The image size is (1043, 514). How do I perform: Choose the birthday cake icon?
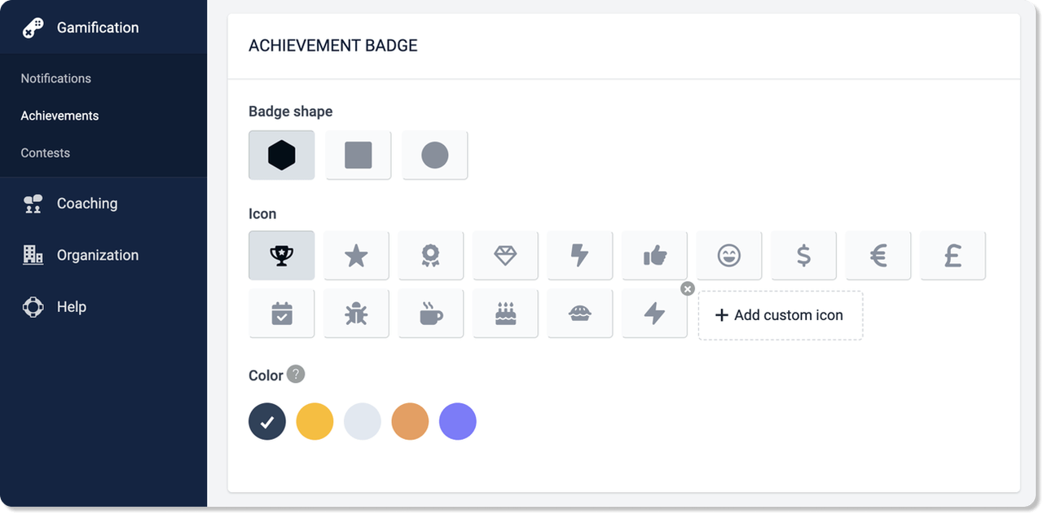pyautogui.click(x=505, y=314)
